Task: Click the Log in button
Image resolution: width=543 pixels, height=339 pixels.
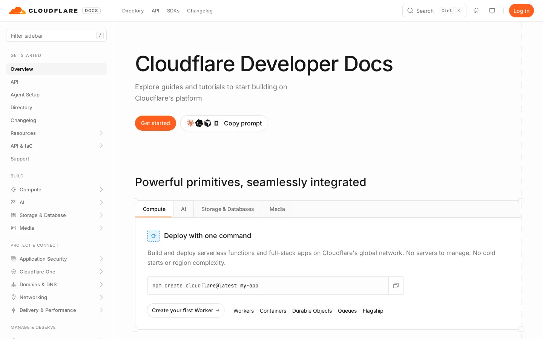Action: coord(522,11)
